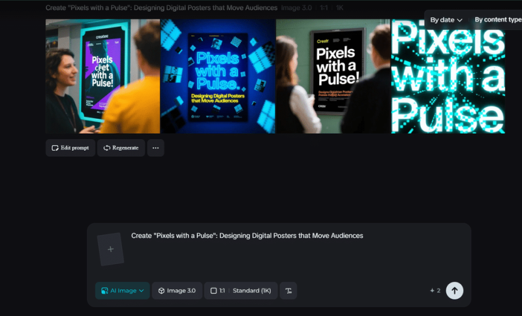The image size is (522, 316).
Task: Open the By date sort dropdown
Action: click(x=446, y=20)
